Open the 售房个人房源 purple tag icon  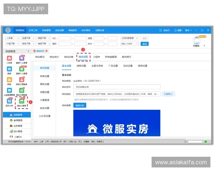click(x=21, y=58)
